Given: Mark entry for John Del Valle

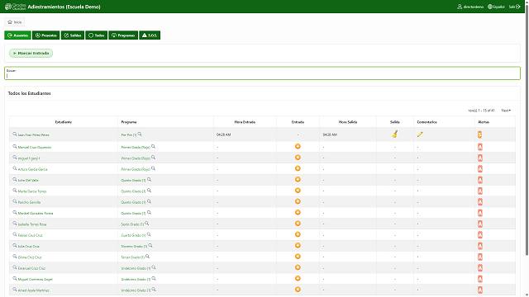Looking at the screenshot, I should tap(298, 180).
